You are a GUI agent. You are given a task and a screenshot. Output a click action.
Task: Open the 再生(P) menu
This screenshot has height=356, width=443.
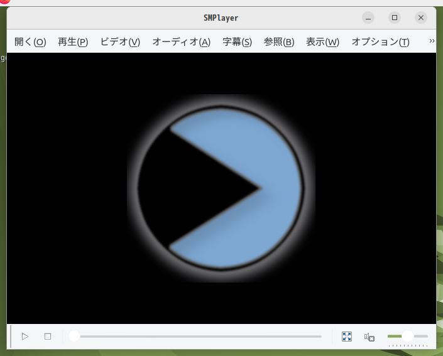pos(73,42)
